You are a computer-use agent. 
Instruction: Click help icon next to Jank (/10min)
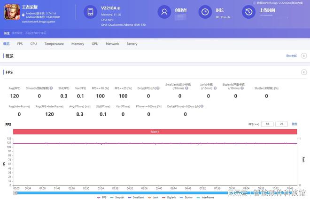[x=215, y=88]
